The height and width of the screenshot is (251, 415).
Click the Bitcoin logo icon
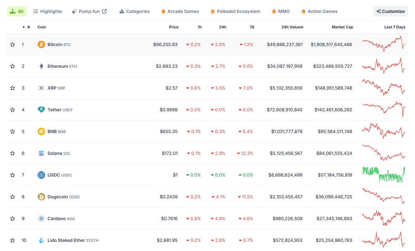pos(41,44)
